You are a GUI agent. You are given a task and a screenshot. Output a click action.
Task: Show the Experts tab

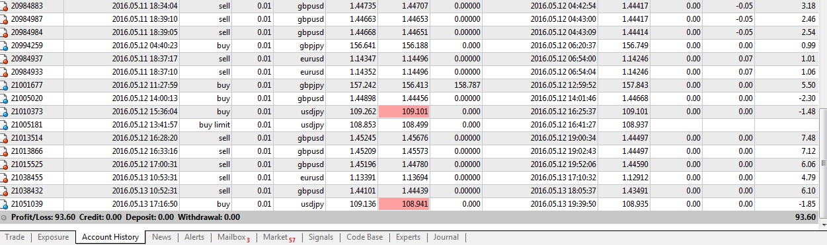pos(408,237)
